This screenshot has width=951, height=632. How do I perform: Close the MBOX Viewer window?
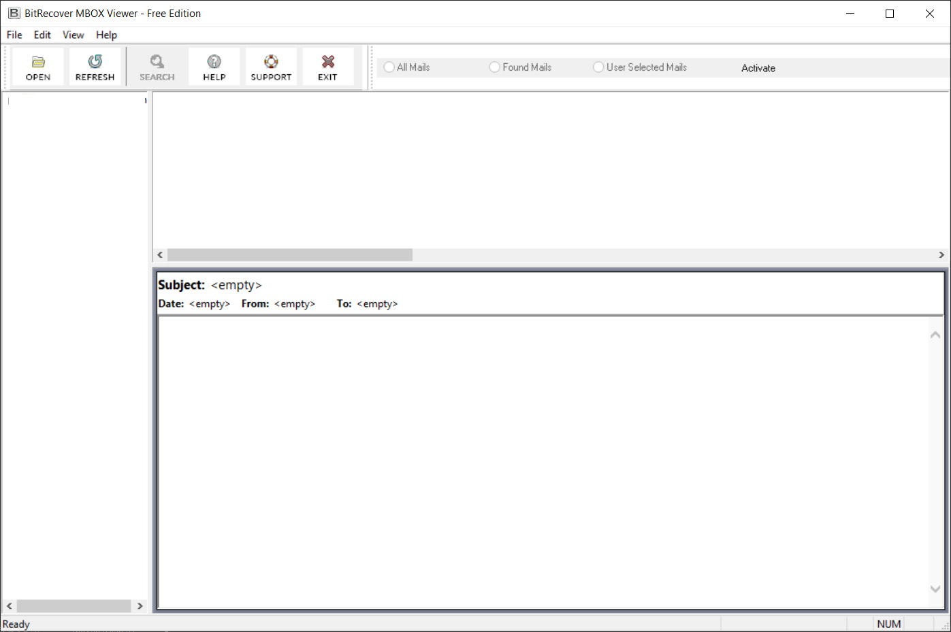coord(930,14)
